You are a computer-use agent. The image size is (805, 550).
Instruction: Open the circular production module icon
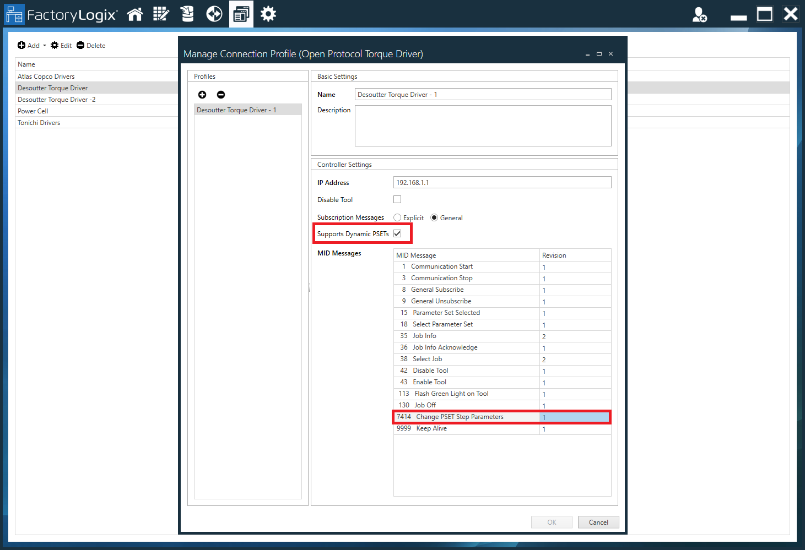[214, 14]
